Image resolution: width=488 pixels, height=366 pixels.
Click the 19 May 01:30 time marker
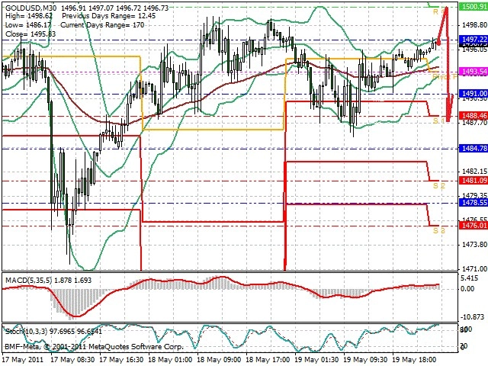[x=317, y=360]
